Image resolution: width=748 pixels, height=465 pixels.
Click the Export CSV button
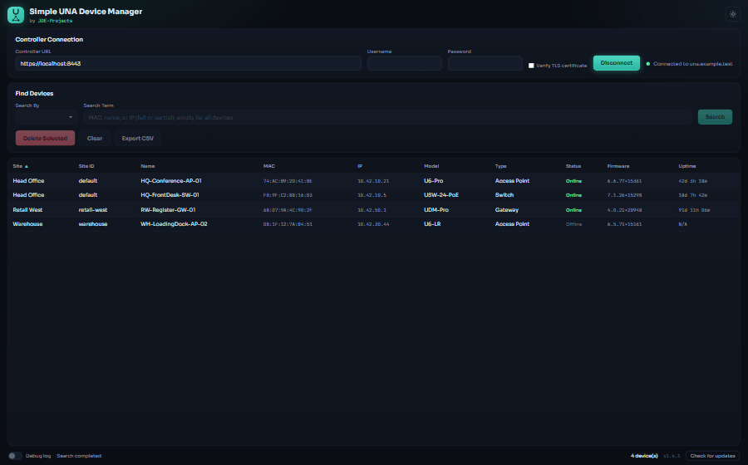coord(137,138)
